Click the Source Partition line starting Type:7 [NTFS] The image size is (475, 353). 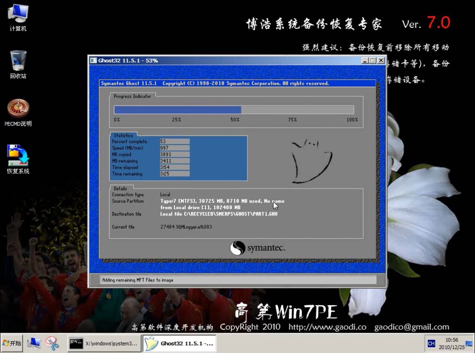pos(222,201)
